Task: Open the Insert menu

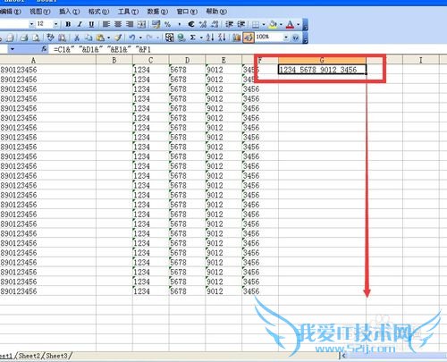Action: click(69, 12)
